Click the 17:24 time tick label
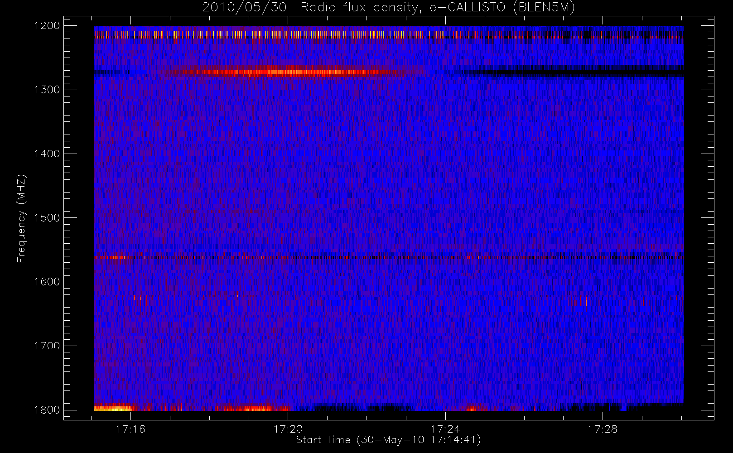 point(445,429)
